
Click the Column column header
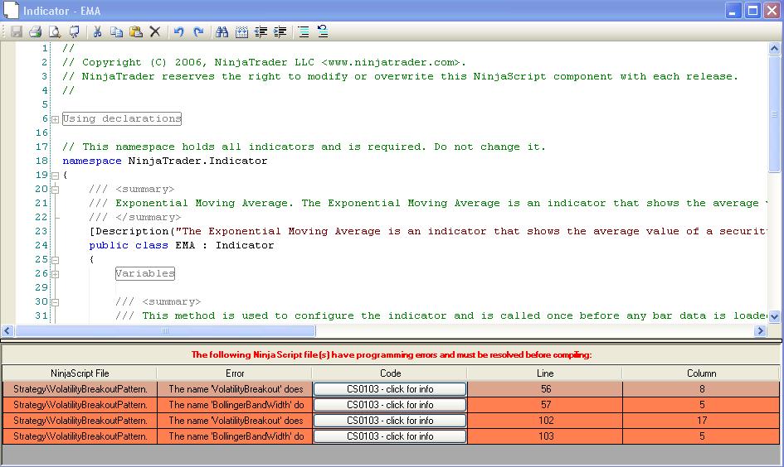tap(701, 373)
